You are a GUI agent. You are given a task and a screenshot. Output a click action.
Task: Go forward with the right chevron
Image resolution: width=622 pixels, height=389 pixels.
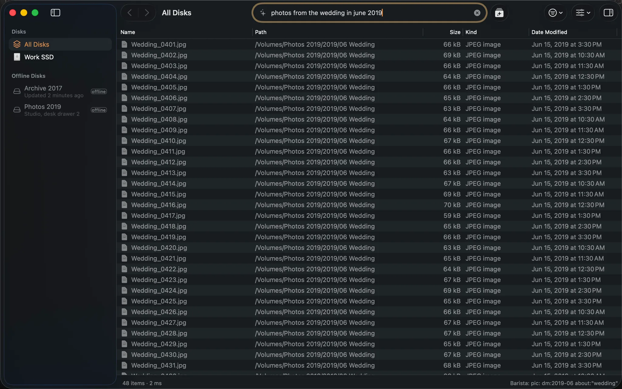point(147,13)
